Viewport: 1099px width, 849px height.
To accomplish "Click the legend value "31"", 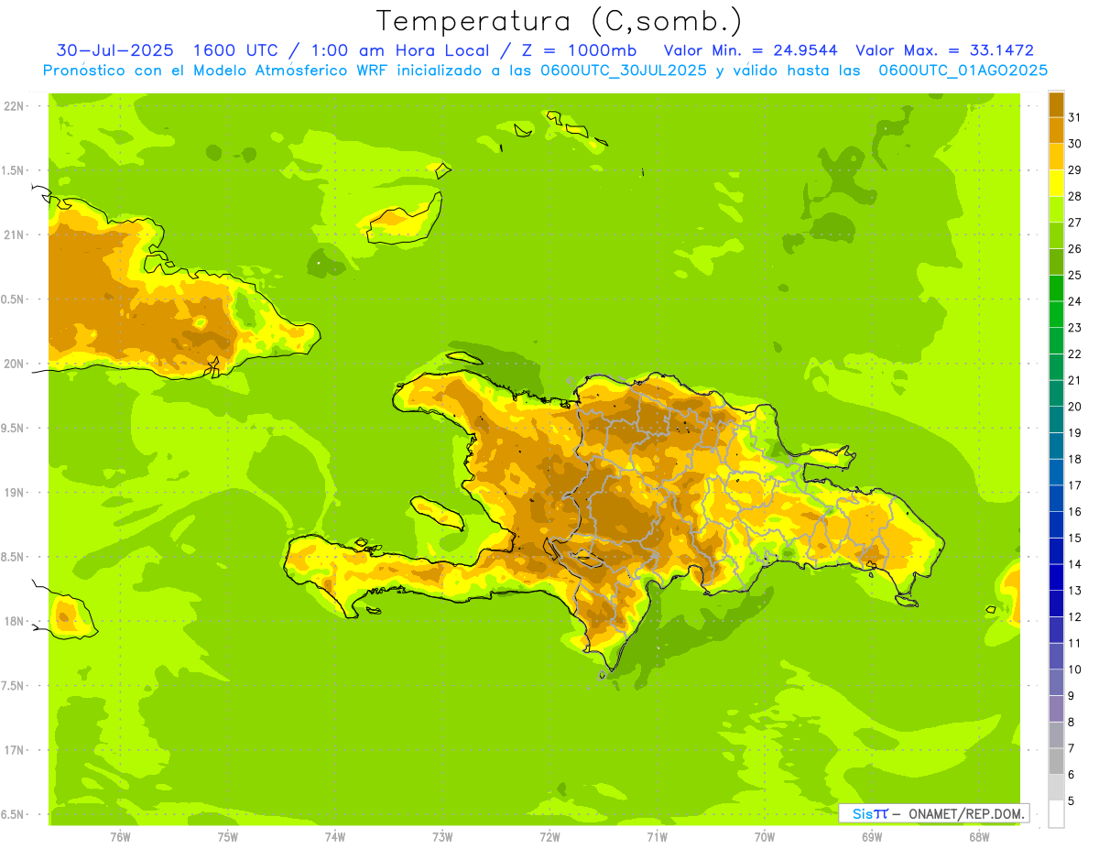I will point(1074,117).
